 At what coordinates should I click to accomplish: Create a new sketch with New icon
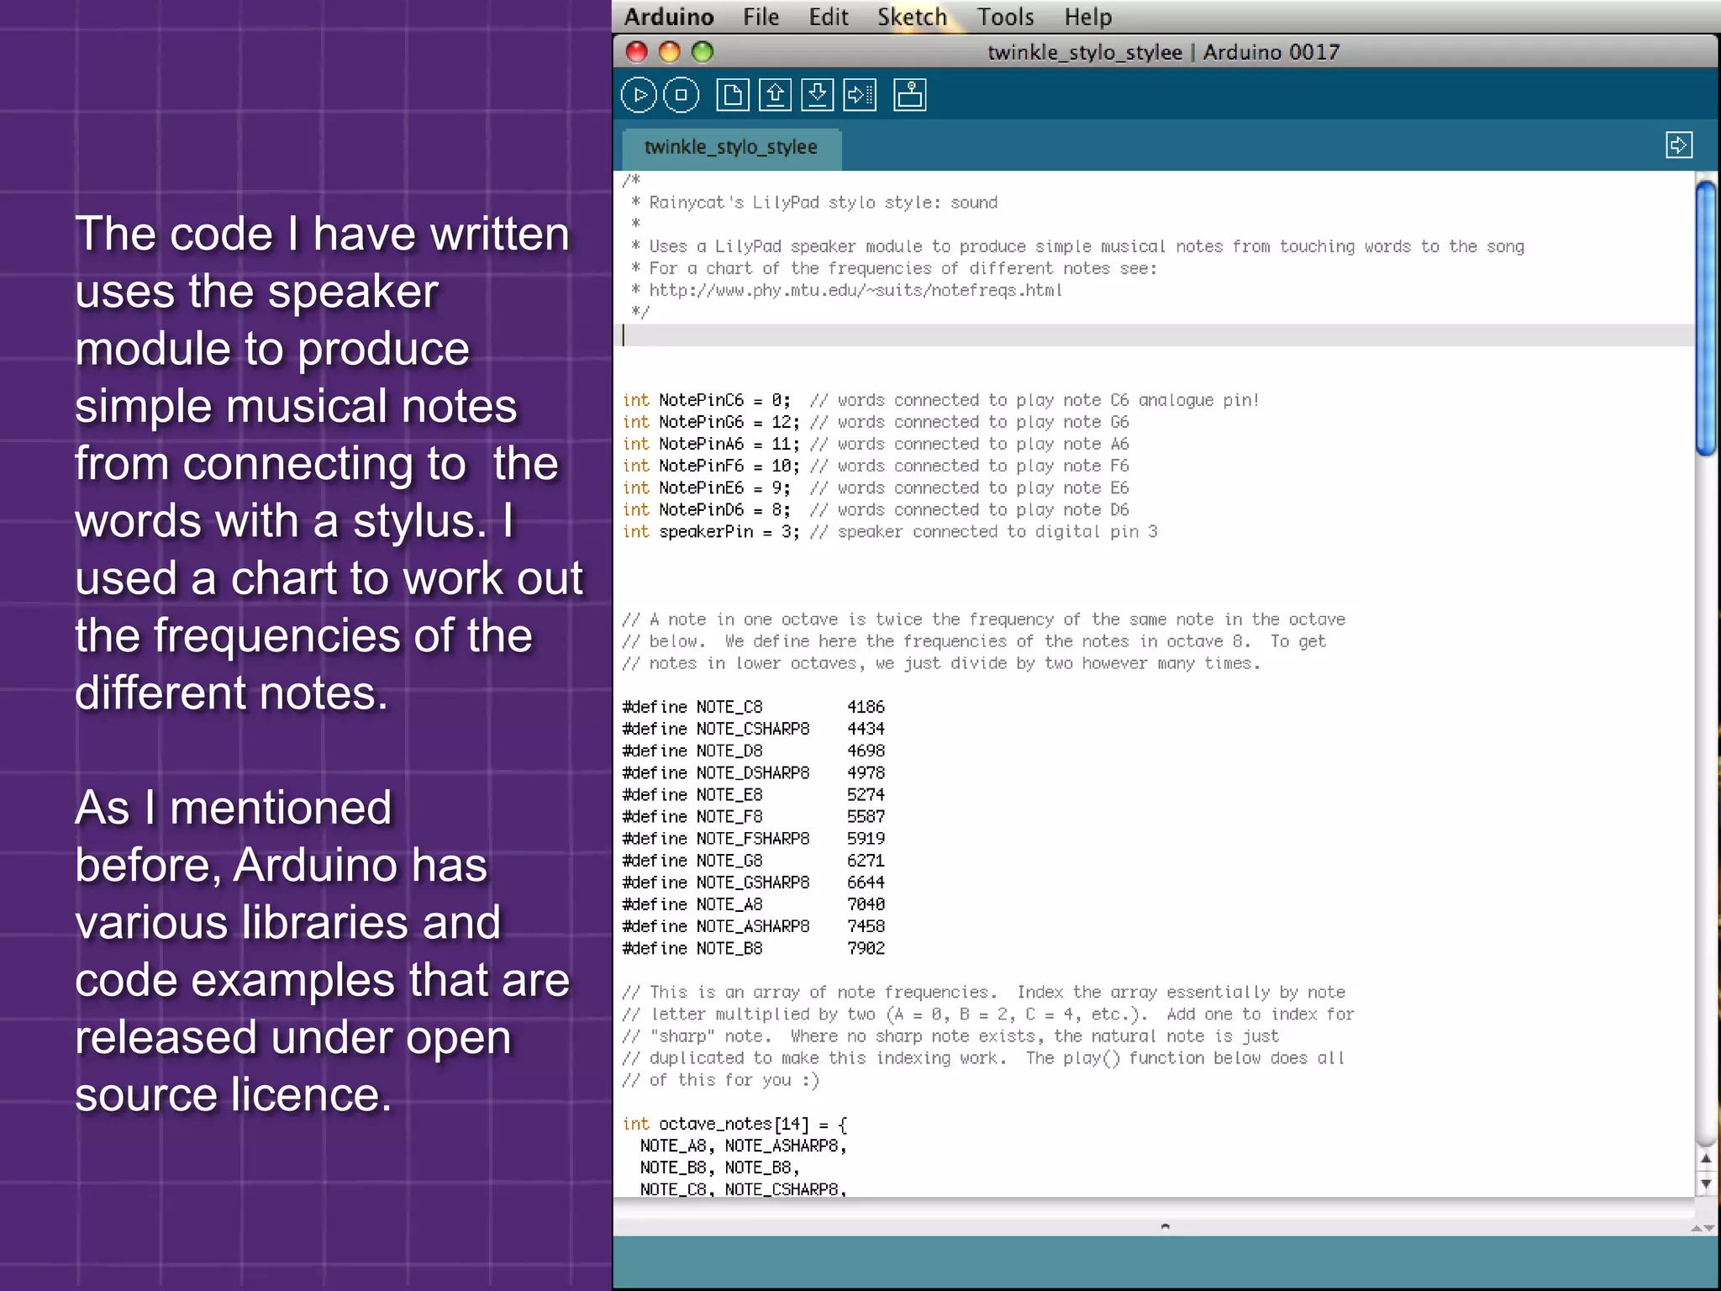(x=733, y=95)
